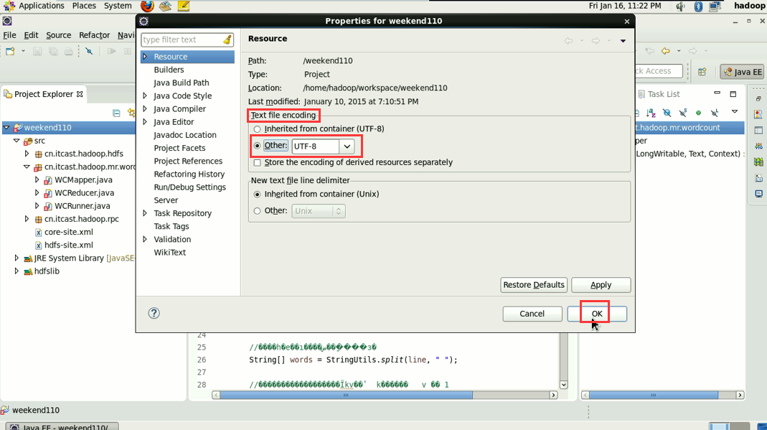The width and height of the screenshot is (767, 430).
Task: Expand the cn.itcast.hadoop.hdfs package
Action: coord(27,154)
